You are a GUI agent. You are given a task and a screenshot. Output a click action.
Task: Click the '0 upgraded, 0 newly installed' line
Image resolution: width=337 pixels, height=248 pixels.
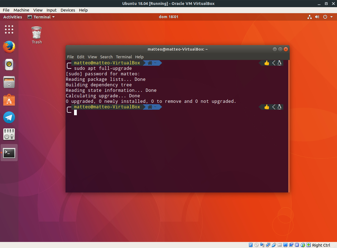151,101
